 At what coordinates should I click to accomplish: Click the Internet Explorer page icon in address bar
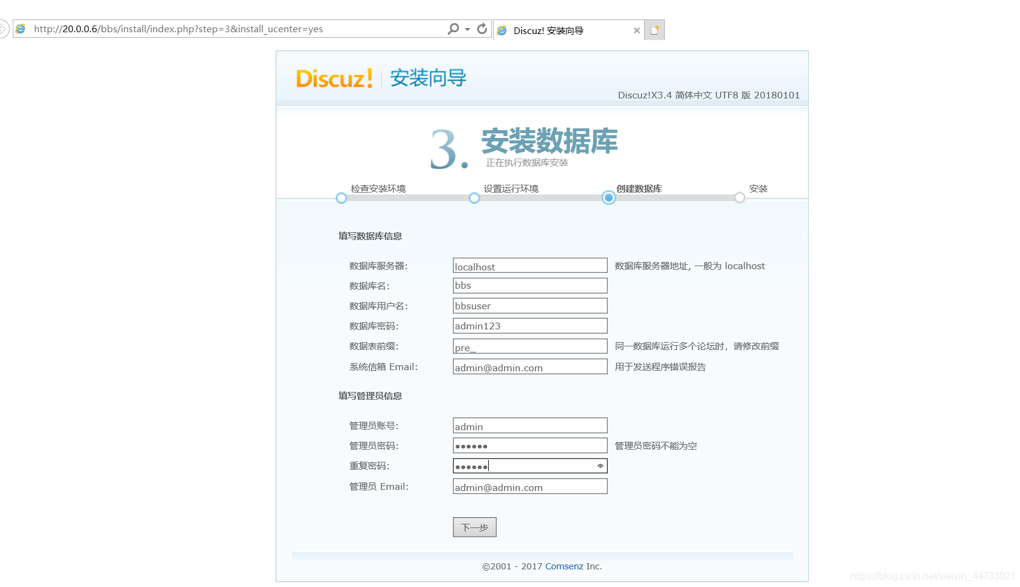(x=21, y=29)
